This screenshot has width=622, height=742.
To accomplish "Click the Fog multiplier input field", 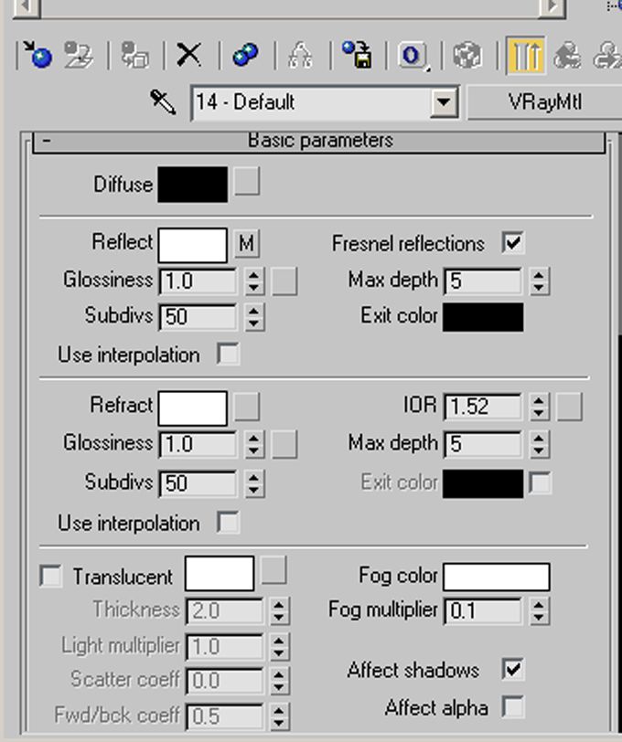I will pyautogui.click(x=482, y=610).
